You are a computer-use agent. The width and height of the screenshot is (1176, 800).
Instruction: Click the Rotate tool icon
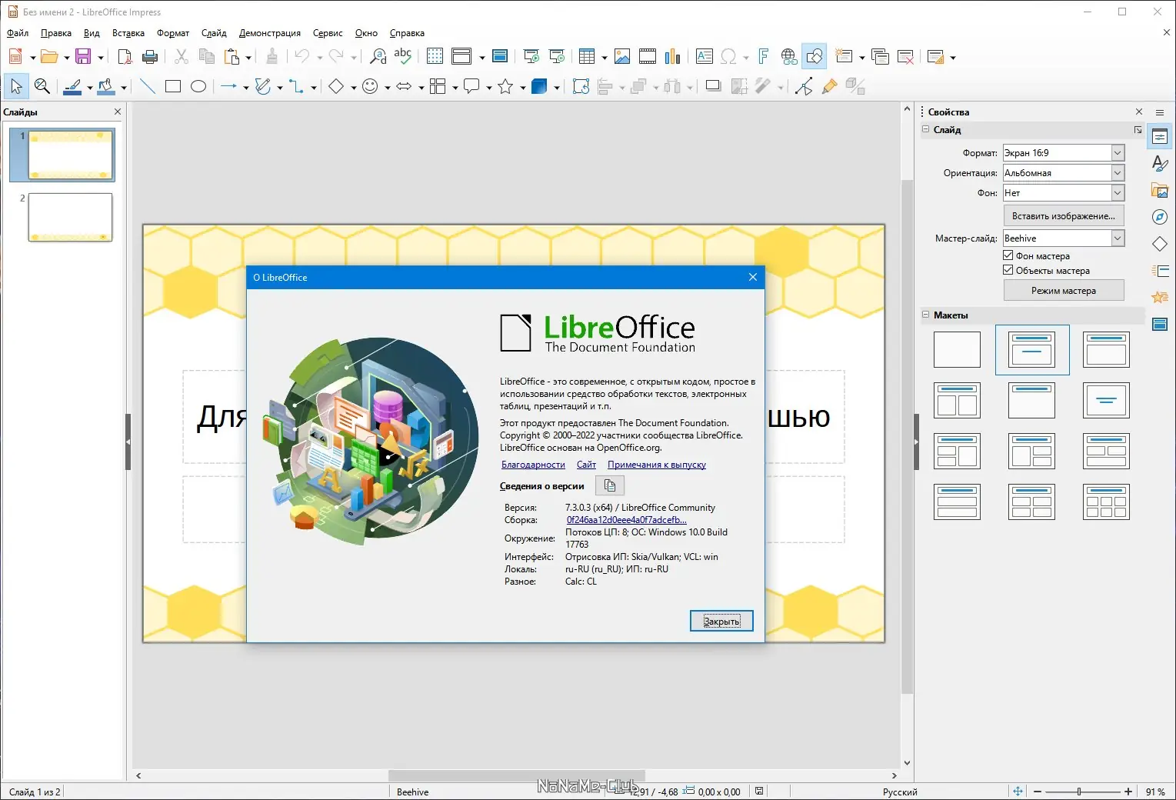(x=581, y=86)
